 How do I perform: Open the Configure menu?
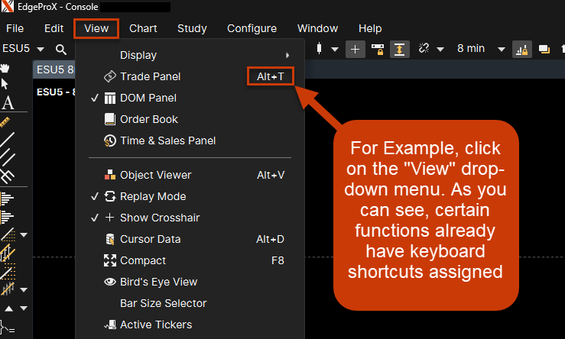[252, 28]
